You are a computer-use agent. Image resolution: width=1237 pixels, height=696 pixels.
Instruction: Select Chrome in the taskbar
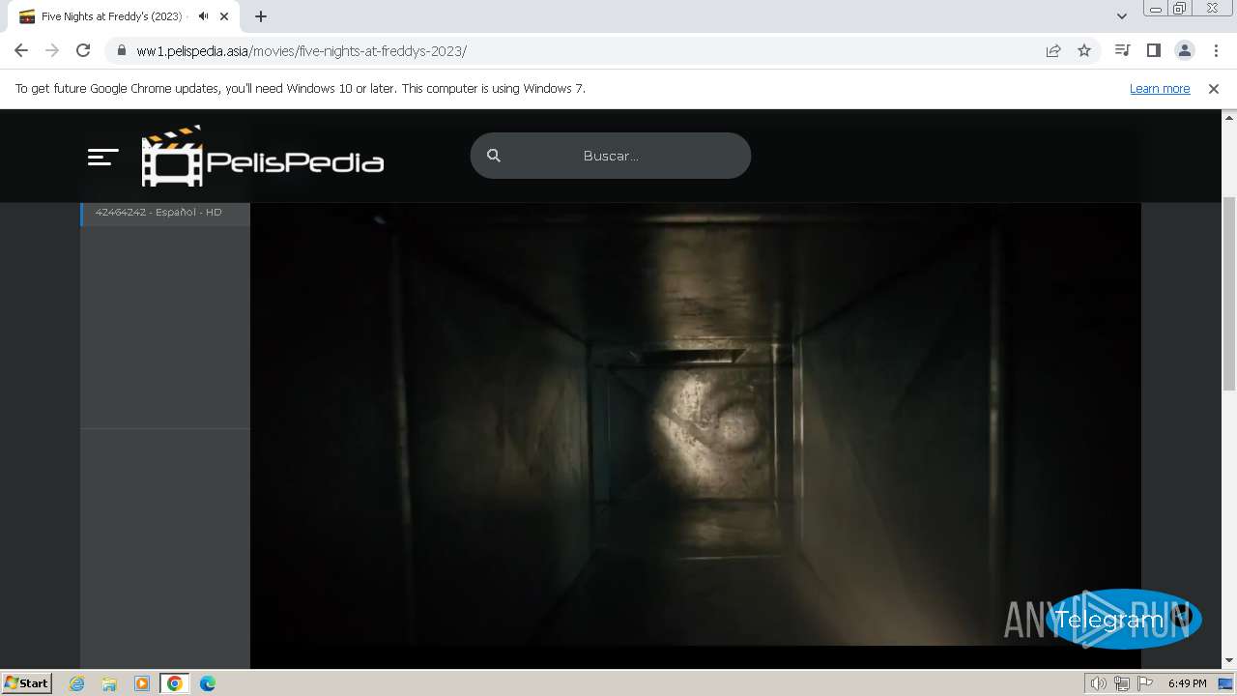coord(175,683)
